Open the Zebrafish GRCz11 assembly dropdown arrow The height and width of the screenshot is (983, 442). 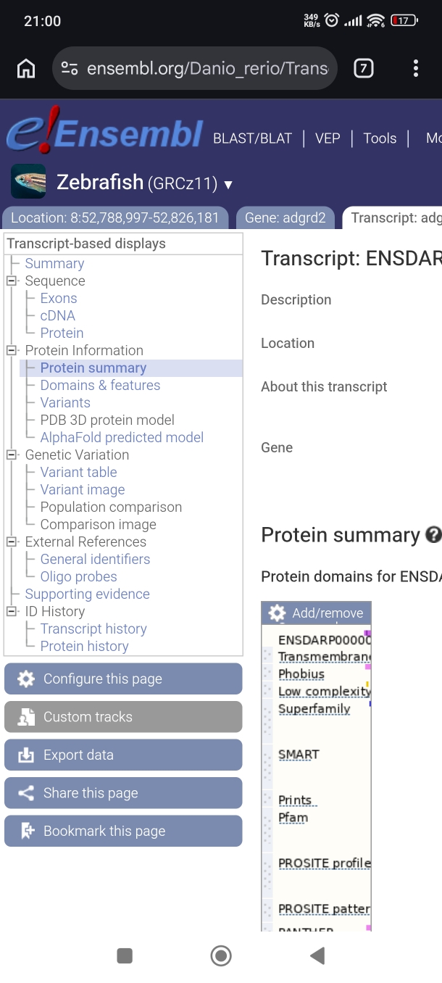228,184
